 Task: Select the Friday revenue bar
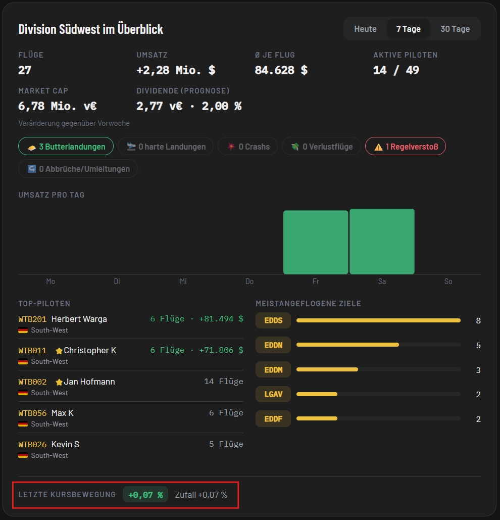[x=316, y=243]
